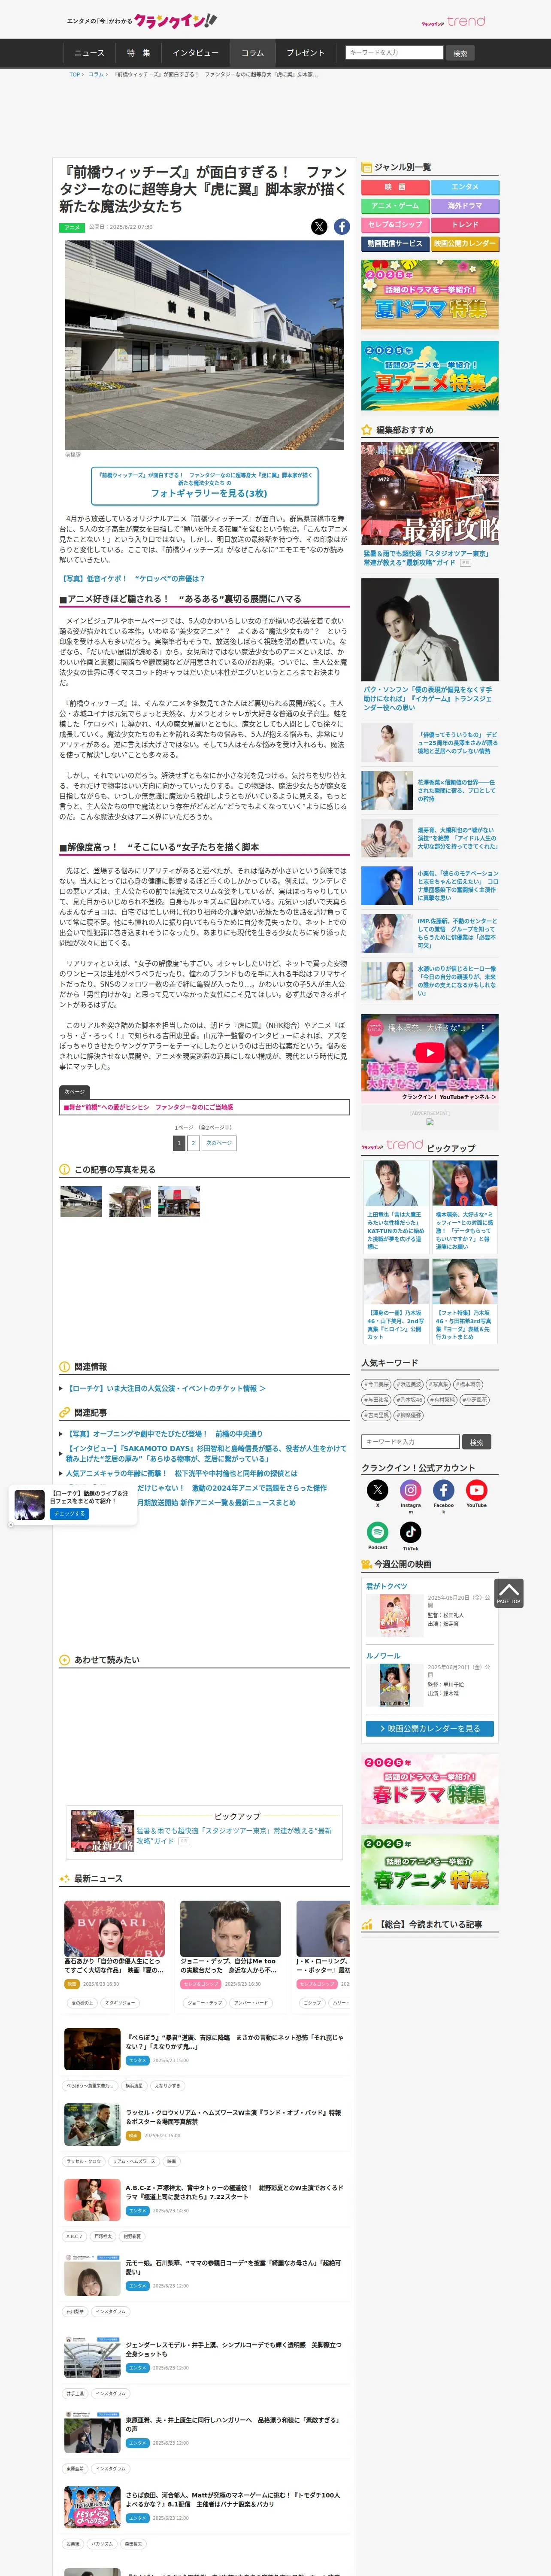Viewport: 551px width, 2576px height.
Task: Select the #乃木坂46 keyword tag
Action: (x=410, y=1400)
